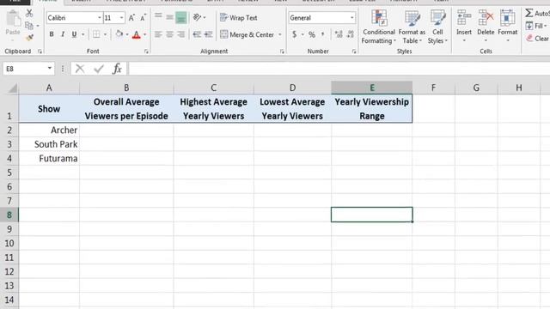
Task: Open the Format cells menu
Action: tap(508, 27)
